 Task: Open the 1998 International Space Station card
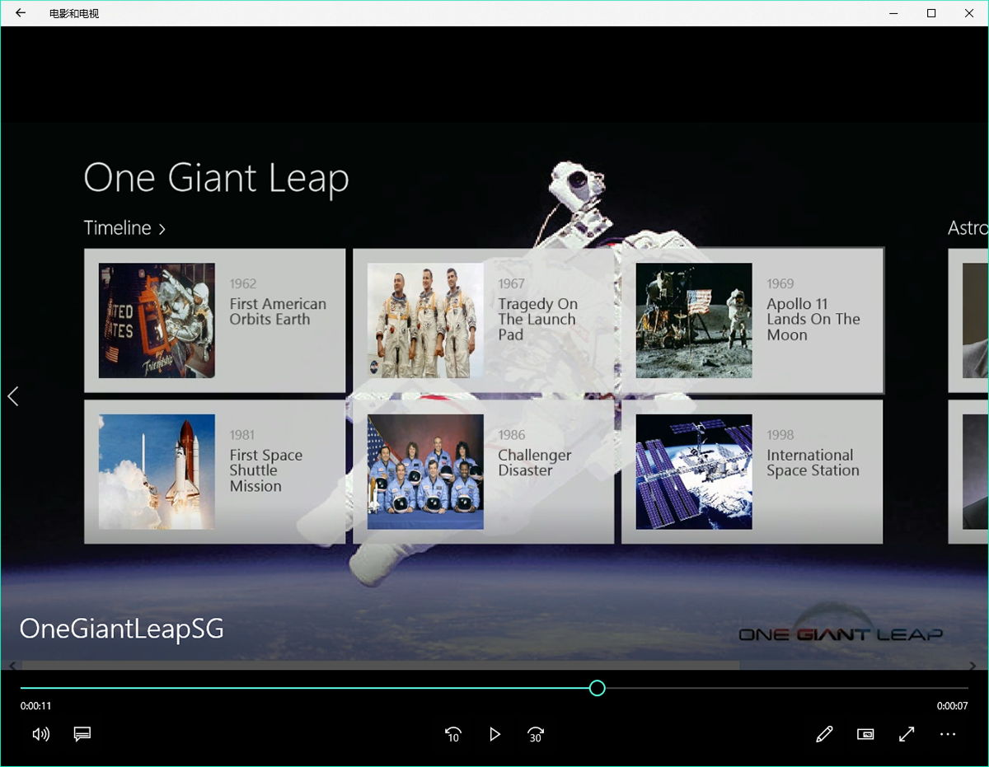[x=752, y=471]
